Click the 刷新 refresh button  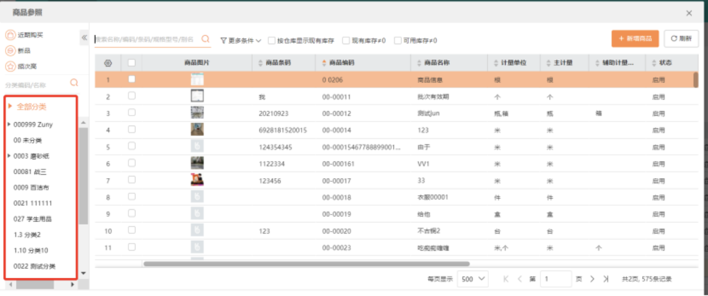(x=681, y=39)
